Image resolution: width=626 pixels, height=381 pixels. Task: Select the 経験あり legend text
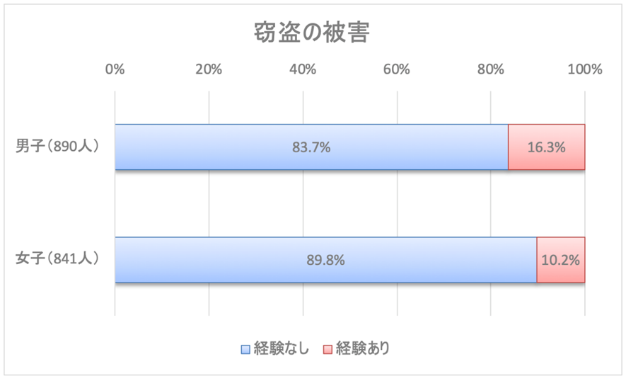tap(363, 348)
